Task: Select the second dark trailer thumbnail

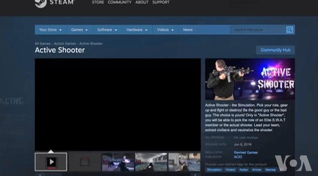Action: (84, 162)
